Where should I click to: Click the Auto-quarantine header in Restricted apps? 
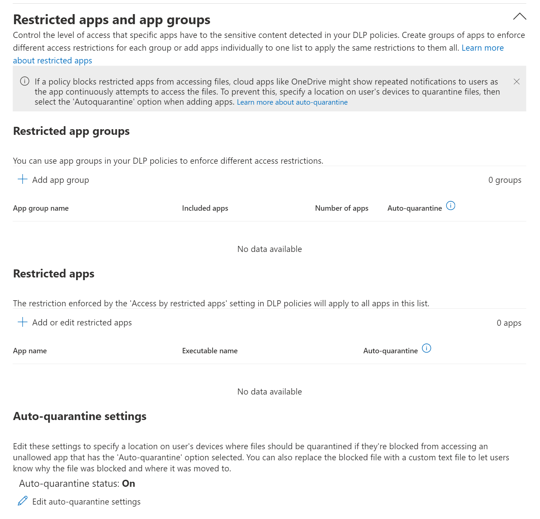390,351
